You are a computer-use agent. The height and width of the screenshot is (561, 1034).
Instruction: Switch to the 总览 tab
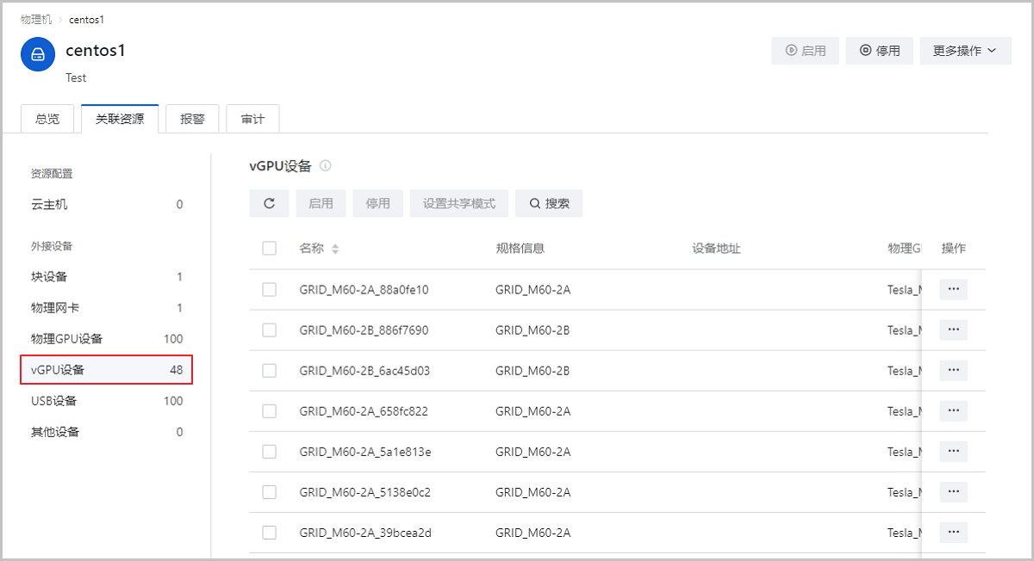tap(47, 118)
